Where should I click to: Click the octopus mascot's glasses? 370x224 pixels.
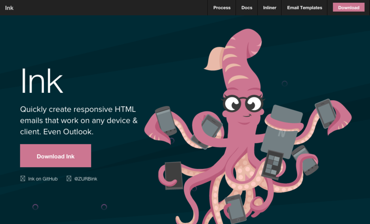(x=243, y=103)
